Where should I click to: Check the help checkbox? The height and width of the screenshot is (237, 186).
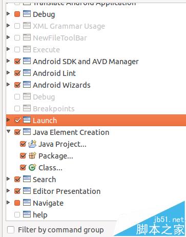click(17, 214)
